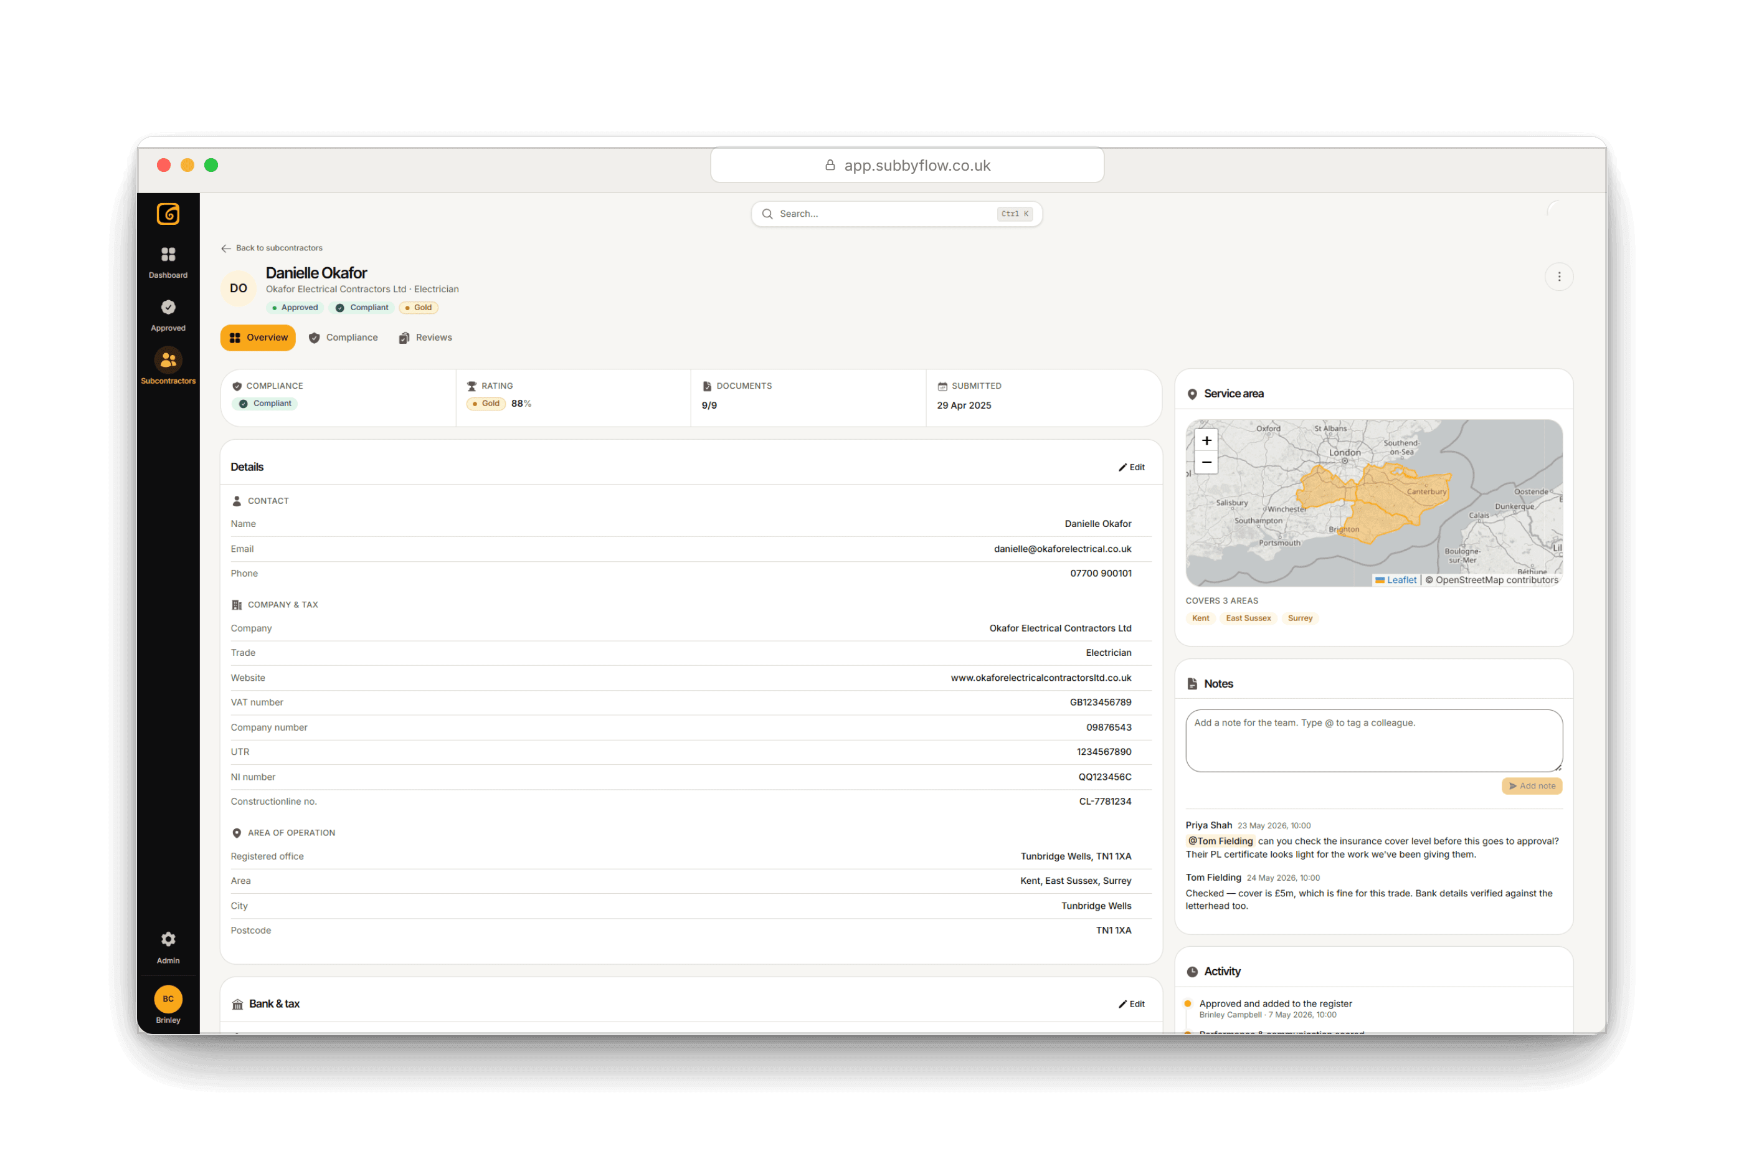Click the browser address bar

click(907, 165)
